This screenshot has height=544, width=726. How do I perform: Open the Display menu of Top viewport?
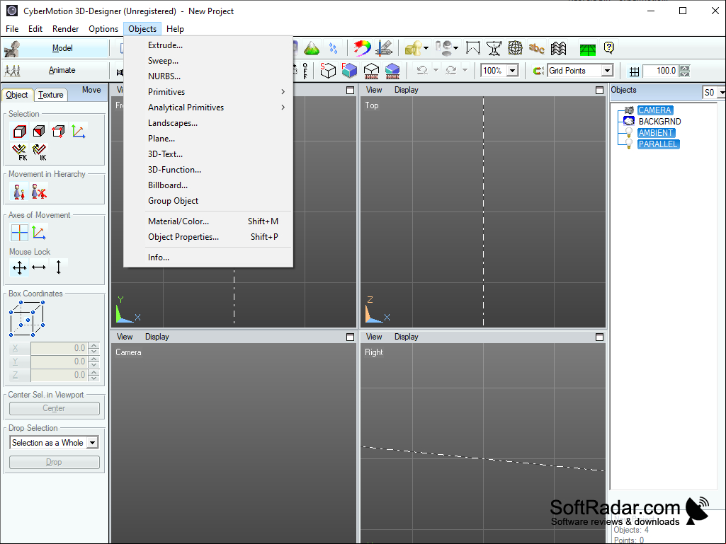coord(406,90)
